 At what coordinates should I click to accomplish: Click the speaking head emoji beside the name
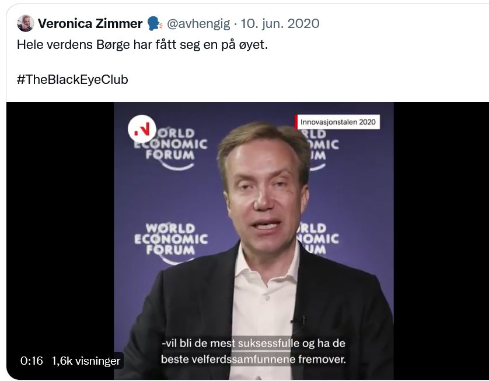click(155, 24)
